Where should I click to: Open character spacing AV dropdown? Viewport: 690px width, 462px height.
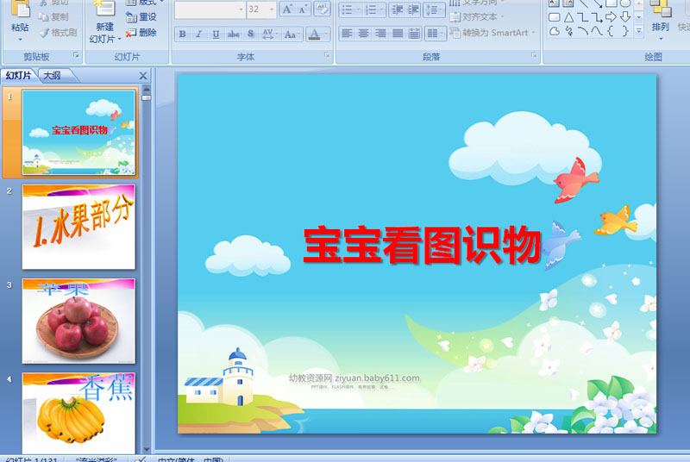269,34
